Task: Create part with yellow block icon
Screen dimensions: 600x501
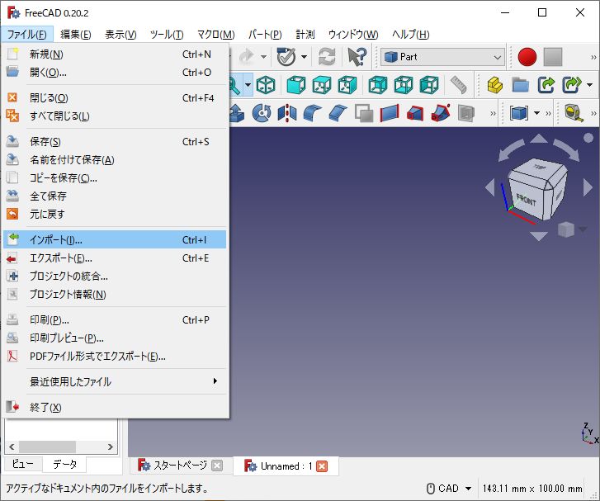Action: [x=494, y=84]
